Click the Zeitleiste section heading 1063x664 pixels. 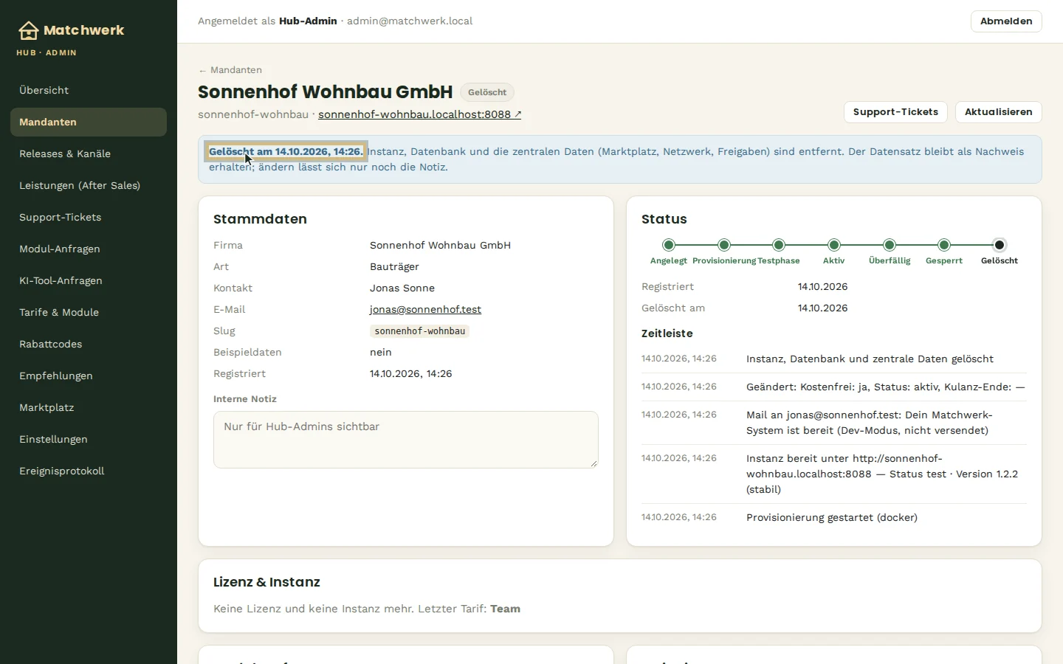667,333
